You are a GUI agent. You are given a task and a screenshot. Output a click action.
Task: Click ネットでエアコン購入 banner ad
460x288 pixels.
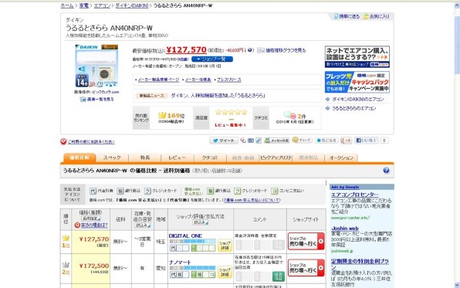point(357,56)
